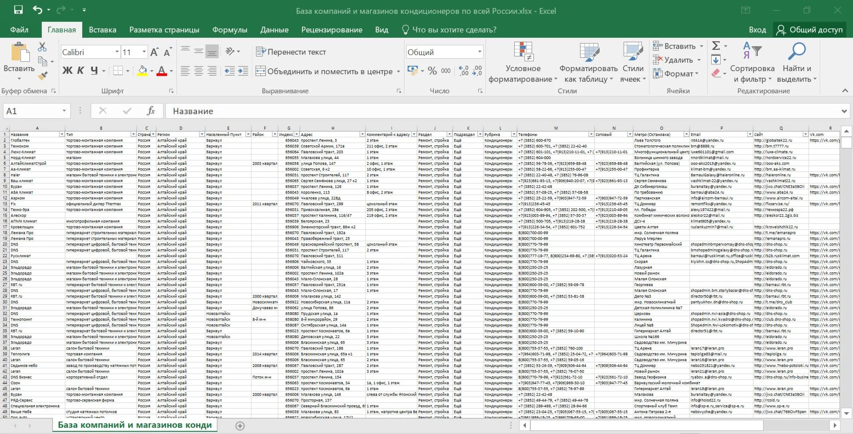Click the Общий доступ share button
Image resolution: width=853 pixels, height=434 pixels.
tap(809, 30)
